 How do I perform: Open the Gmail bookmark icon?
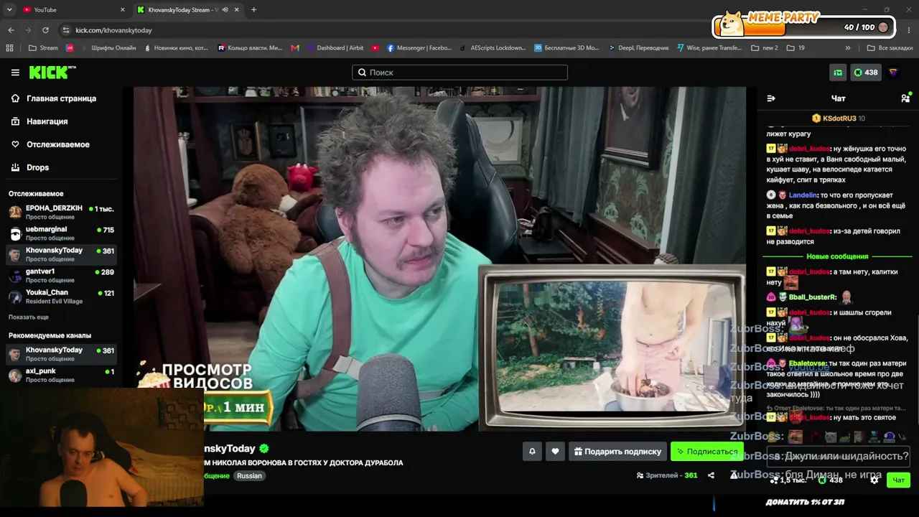pos(295,48)
